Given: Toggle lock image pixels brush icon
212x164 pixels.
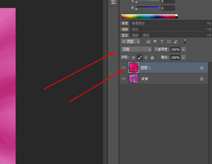Looking at the screenshot, I should pyautogui.click(x=140, y=58).
